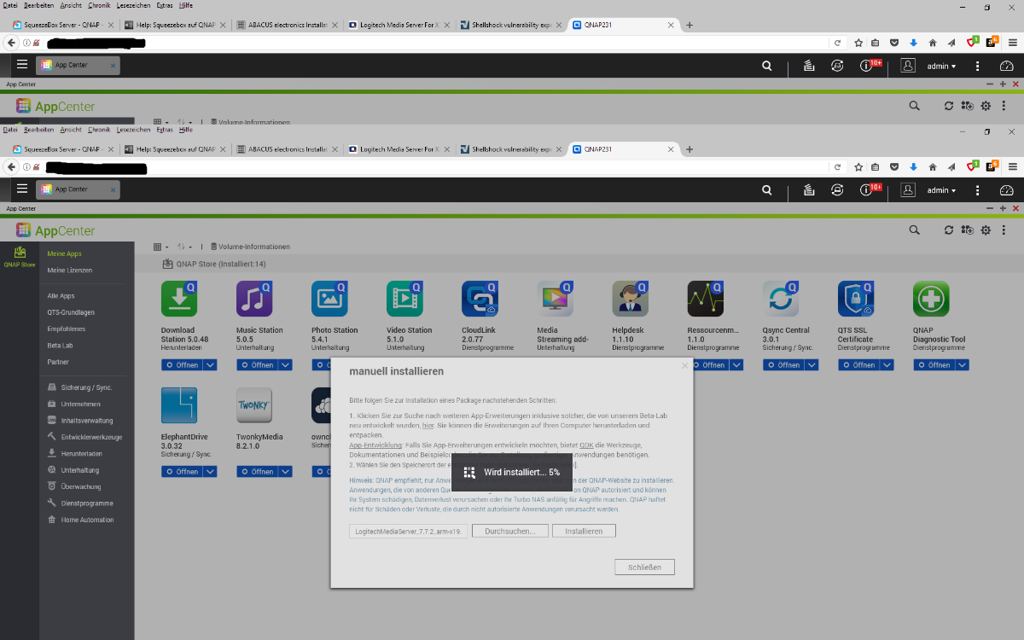The height and width of the screenshot is (640, 1024).
Task: Select the Photo Station app icon
Action: [329, 299]
